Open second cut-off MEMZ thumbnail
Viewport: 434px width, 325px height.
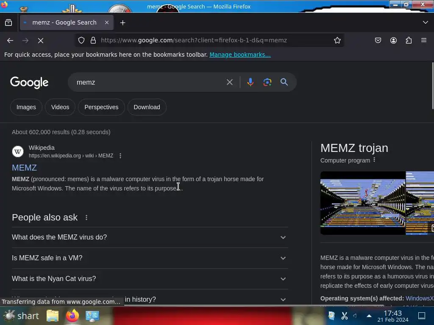(420, 203)
